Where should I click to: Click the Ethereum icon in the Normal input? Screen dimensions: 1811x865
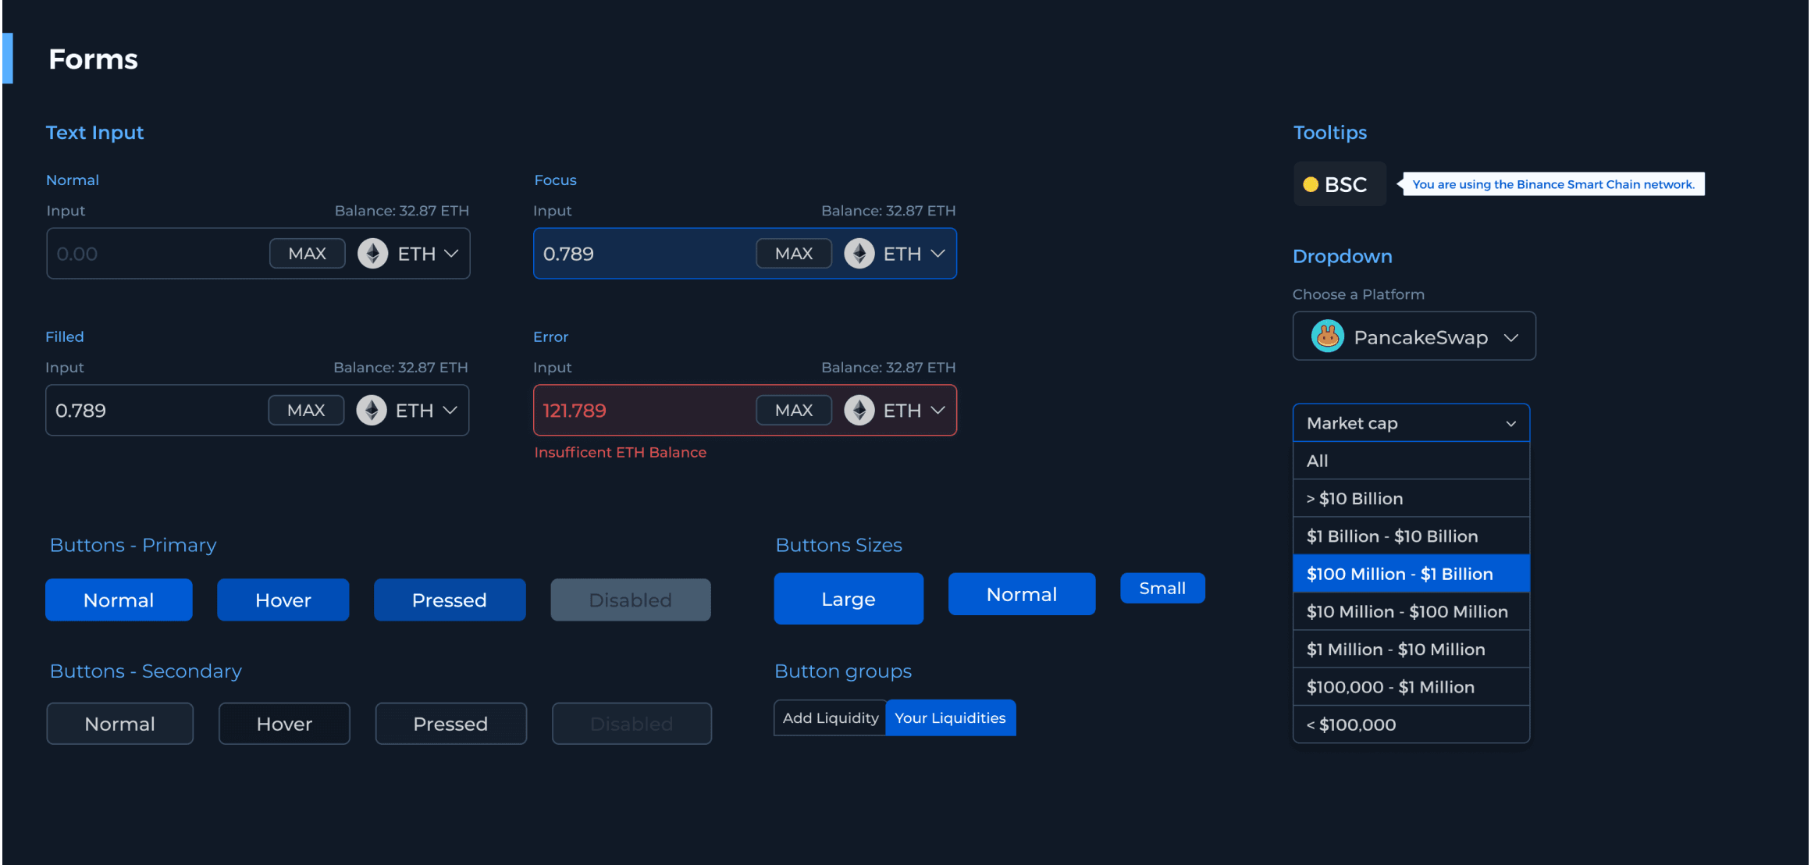coord(372,253)
